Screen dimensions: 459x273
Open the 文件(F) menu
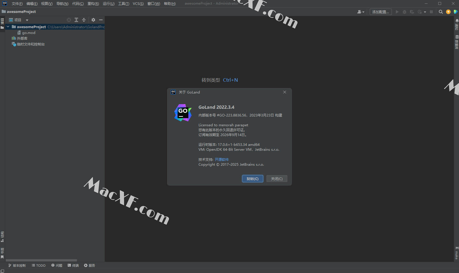click(x=17, y=4)
